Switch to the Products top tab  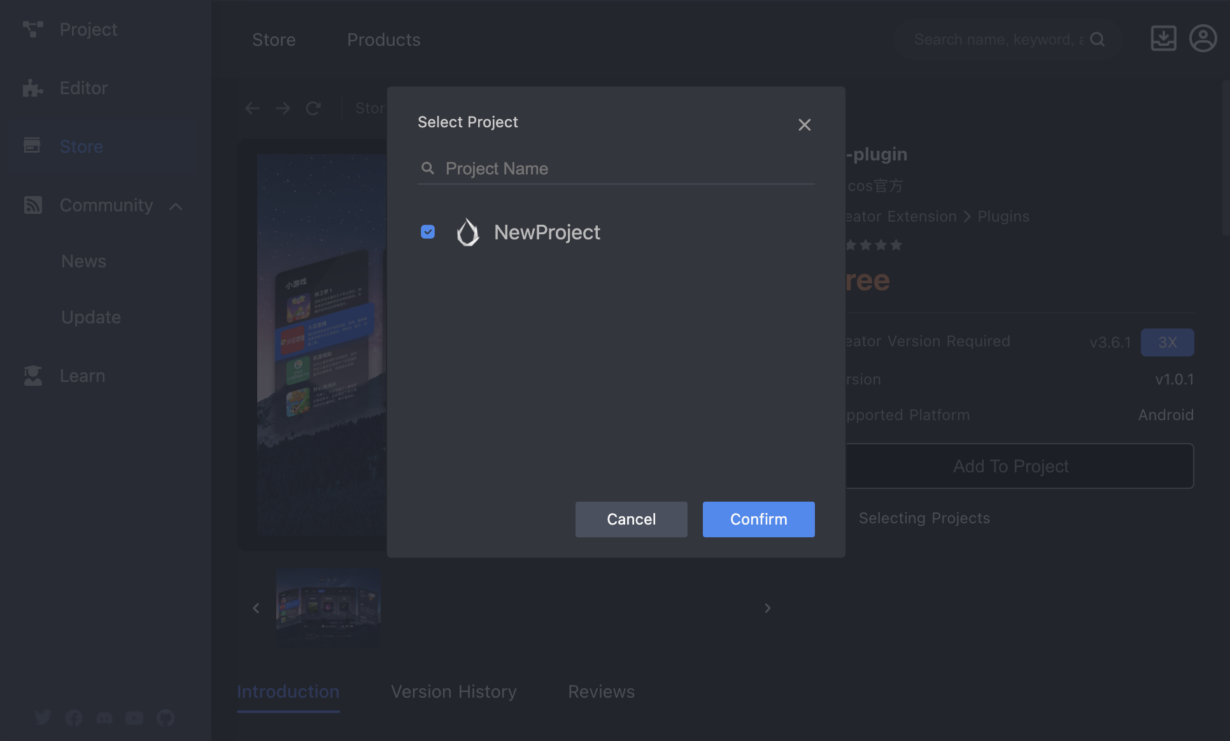pos(384,39)
